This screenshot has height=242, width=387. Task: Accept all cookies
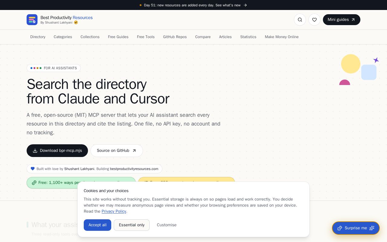[97, 225]
